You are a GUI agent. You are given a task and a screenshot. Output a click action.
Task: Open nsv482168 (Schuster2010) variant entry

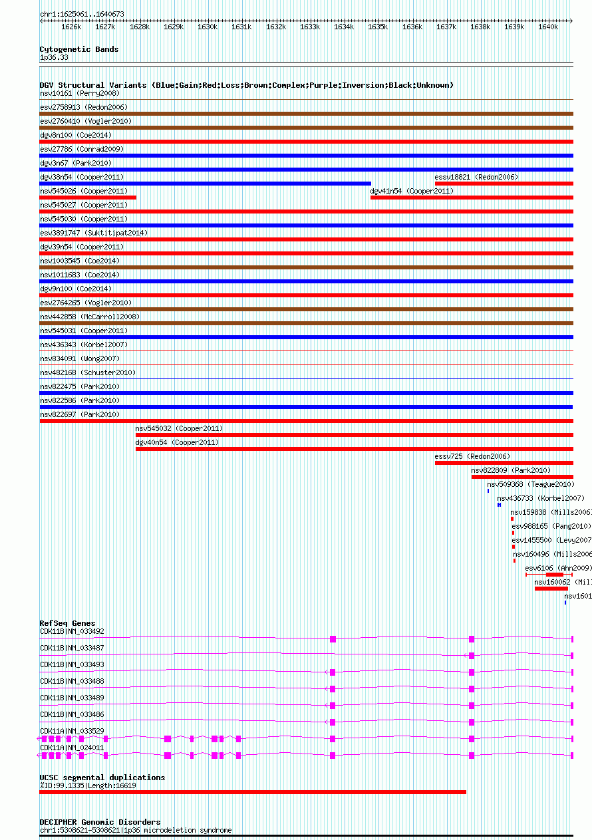(x=88, y=372)
